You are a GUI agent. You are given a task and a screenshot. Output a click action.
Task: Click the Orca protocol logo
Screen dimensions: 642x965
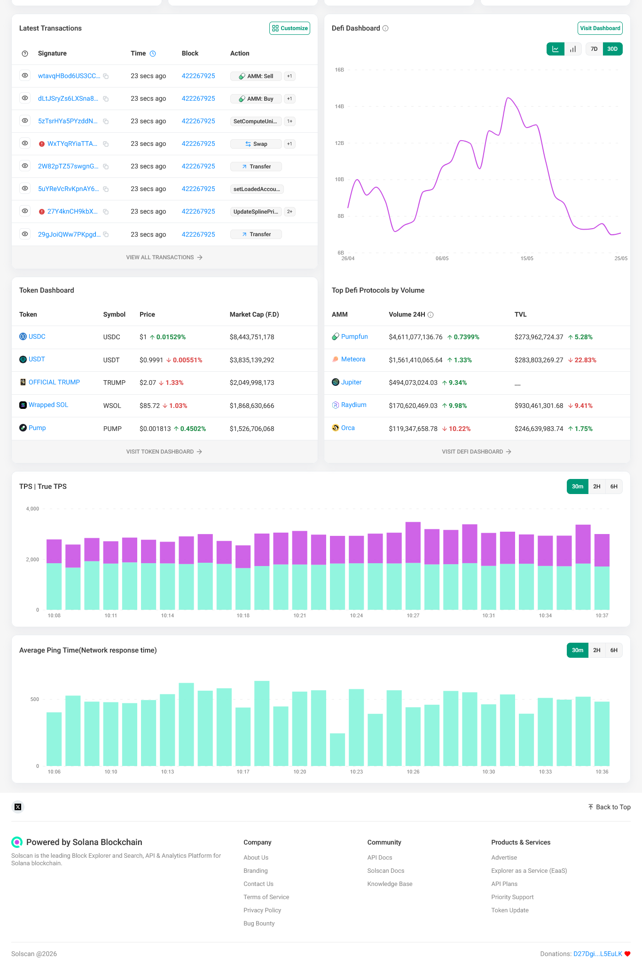(336, 428)
